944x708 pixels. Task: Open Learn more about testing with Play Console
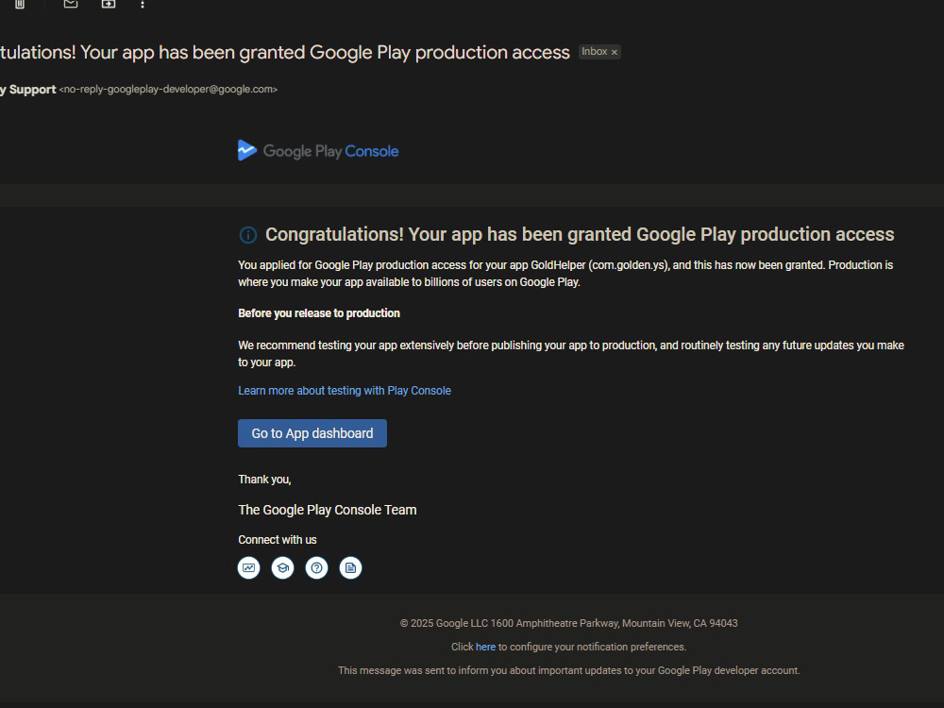click(x=345, y=391)
